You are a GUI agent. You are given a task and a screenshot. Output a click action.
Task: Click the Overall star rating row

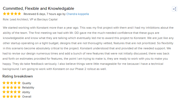point(17,97)
